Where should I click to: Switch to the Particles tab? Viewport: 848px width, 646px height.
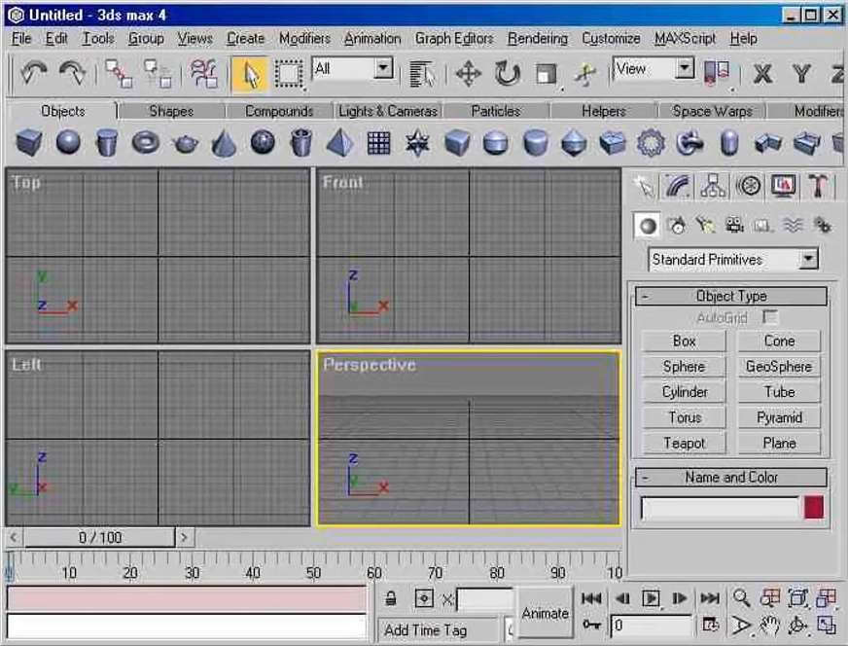[495, 111]
